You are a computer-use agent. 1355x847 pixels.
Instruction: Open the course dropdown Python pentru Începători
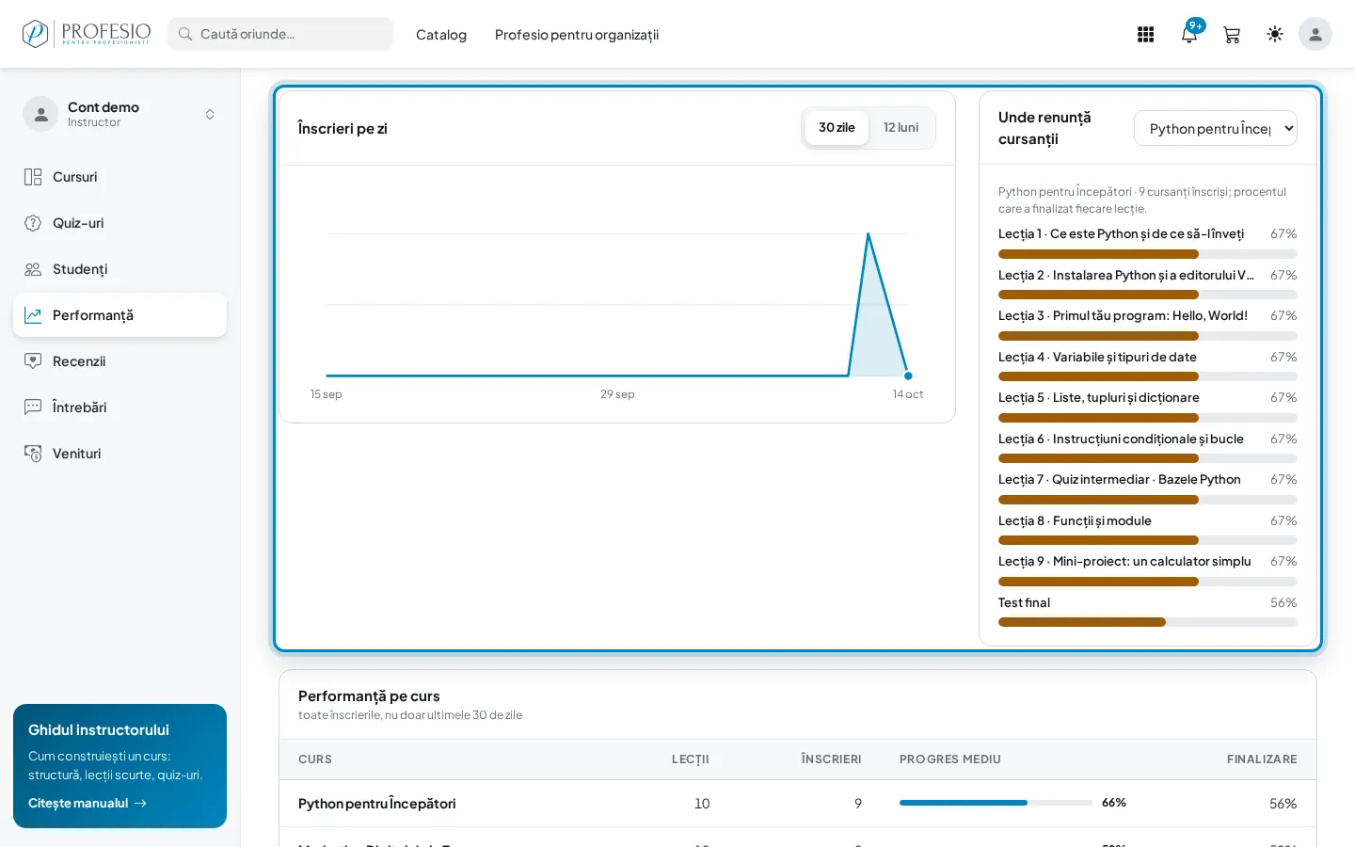point(1216,128)
